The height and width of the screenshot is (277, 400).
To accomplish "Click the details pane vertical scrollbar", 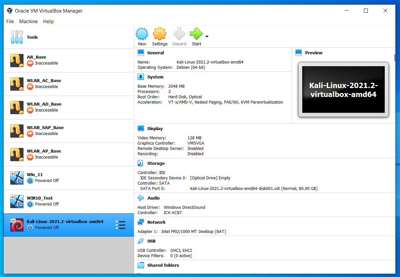I will tap(394, 58).
